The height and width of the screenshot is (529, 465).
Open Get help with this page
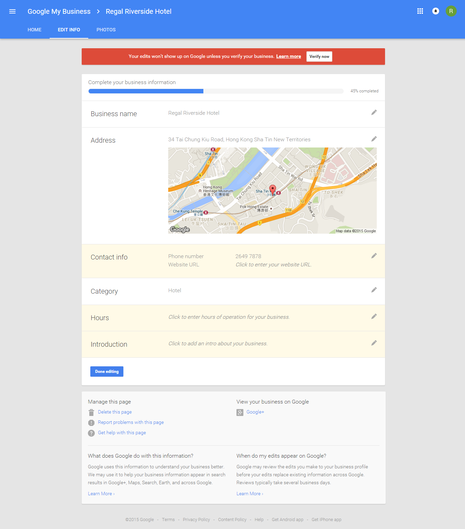(x=122, y=433)
